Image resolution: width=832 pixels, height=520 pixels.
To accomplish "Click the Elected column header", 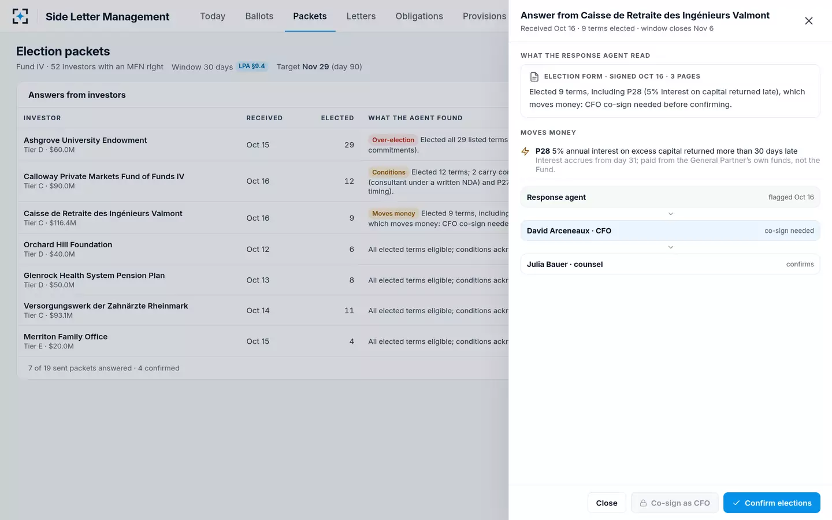I will click(x=337, y=118).
